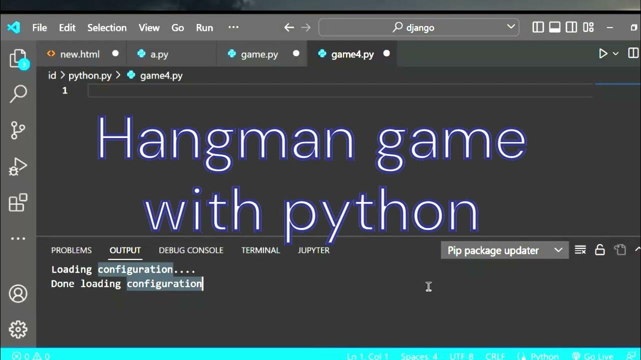The image size is (641, 360).
Task: Click line number 1 in the gutter
Action: (65, 90)
